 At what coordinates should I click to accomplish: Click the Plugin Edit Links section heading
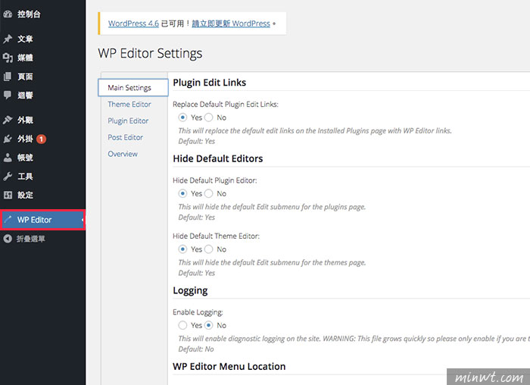(x=210, y=83)
